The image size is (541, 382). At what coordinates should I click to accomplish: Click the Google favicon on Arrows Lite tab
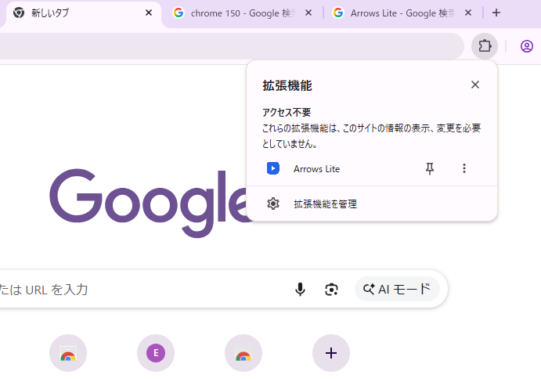[338, 13]
